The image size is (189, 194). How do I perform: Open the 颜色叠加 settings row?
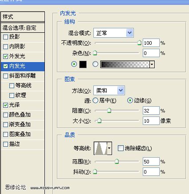point(23,115)
